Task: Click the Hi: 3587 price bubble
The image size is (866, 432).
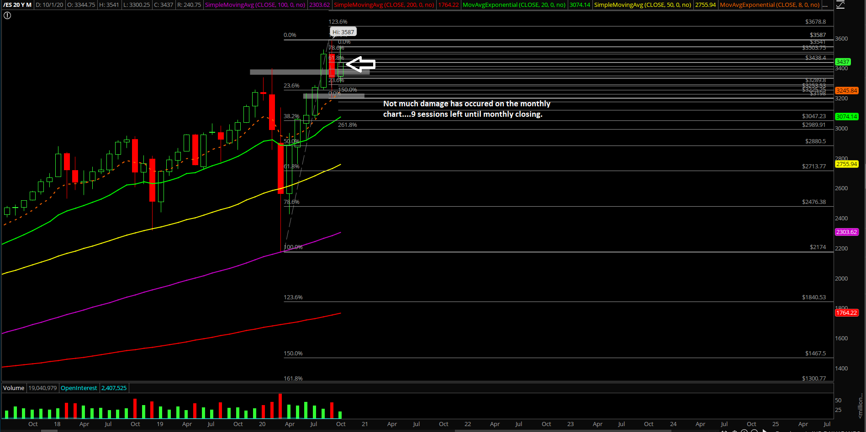Action: tap(343, 32)
